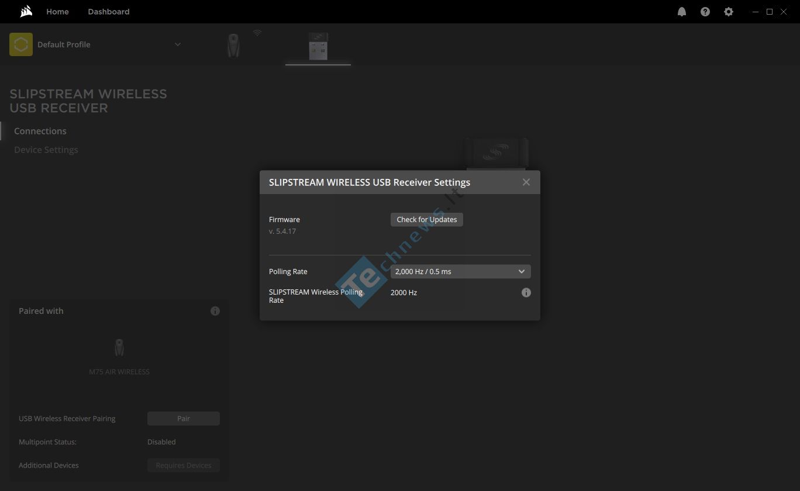The height and width of the screenshot is (491, 800).
Task: Click info icon beside Paired with
Action: coord(215,311)
